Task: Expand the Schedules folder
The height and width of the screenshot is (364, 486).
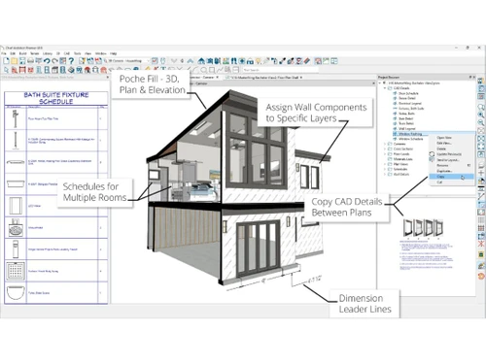Action: coord(385,169)
